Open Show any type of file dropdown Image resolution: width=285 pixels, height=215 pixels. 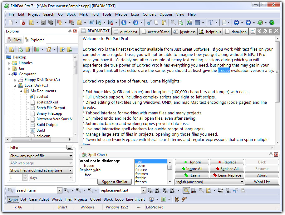coord(41,156)
